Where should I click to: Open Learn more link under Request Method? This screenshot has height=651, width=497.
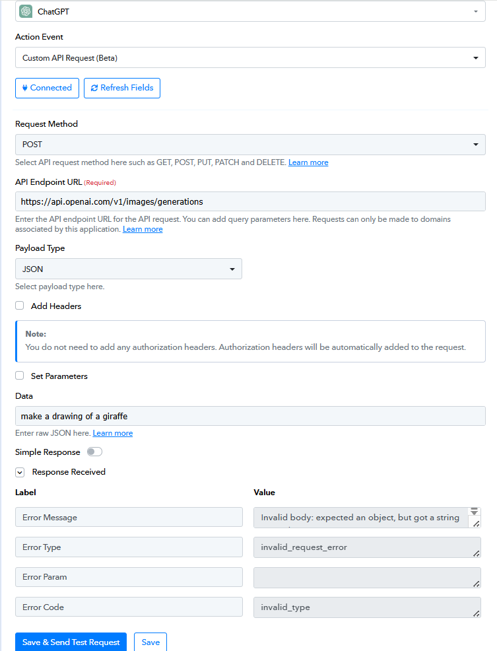[x=308, y=162]
